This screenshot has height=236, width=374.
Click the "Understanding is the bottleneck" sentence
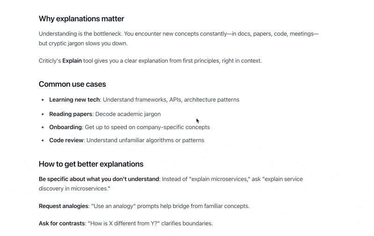[80, 34]
